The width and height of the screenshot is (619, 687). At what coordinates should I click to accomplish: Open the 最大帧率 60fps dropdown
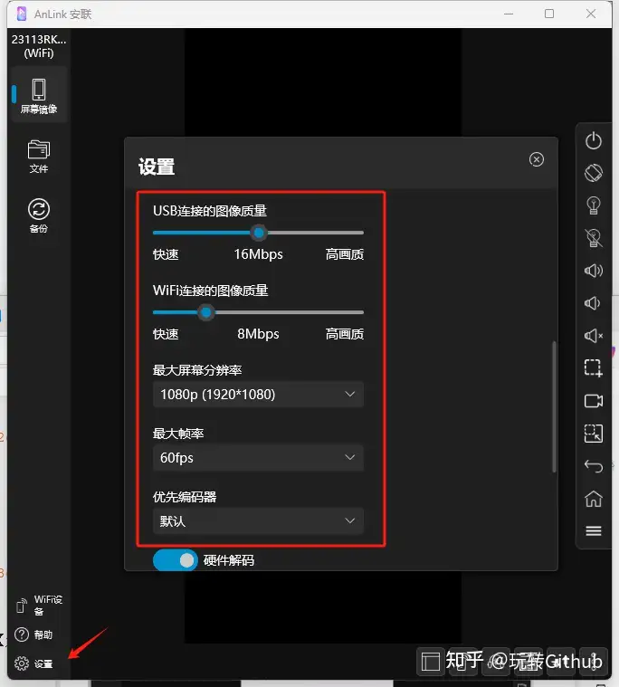tap(258, 458)
